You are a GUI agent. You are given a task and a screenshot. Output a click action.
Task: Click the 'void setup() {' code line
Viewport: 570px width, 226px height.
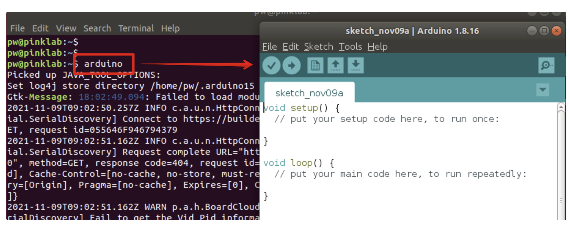(x=301, y=108)
